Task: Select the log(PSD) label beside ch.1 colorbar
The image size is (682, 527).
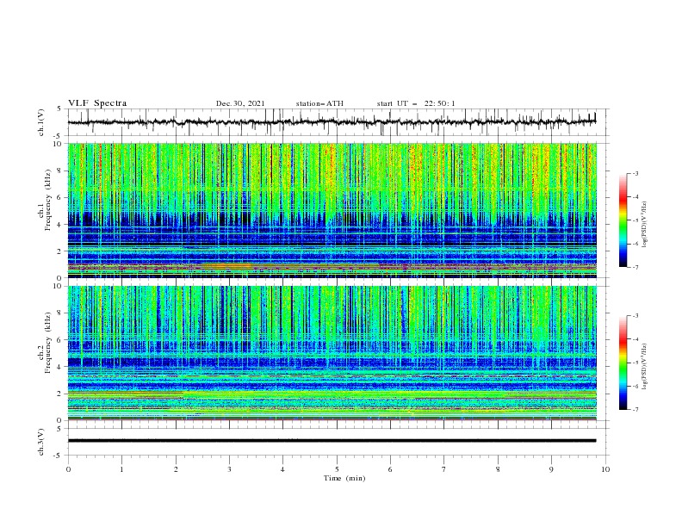Action: 645,225
